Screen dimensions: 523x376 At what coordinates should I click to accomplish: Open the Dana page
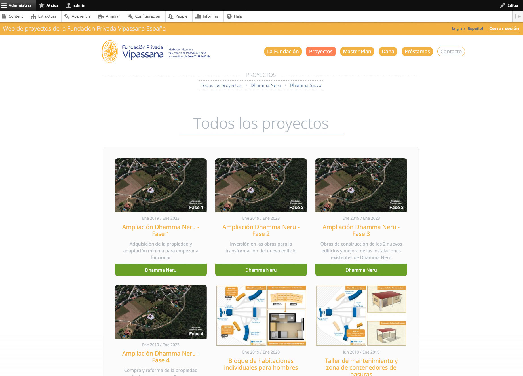pos(388,51)
